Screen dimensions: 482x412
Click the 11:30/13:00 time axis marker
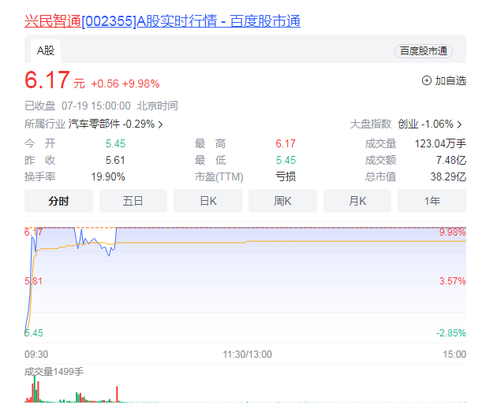click(247, 354)
